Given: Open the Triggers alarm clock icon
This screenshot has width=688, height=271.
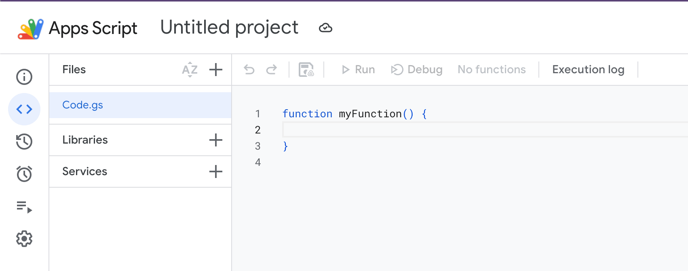Looking at the screenshot, I should point(24,174).
